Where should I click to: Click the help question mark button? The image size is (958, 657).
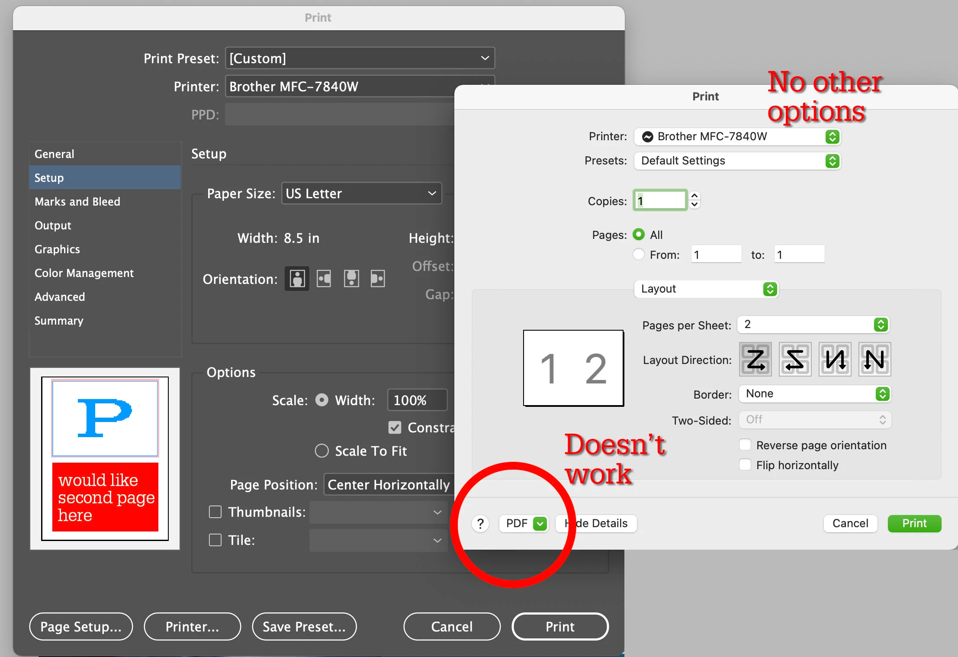(x=480, y=524)
